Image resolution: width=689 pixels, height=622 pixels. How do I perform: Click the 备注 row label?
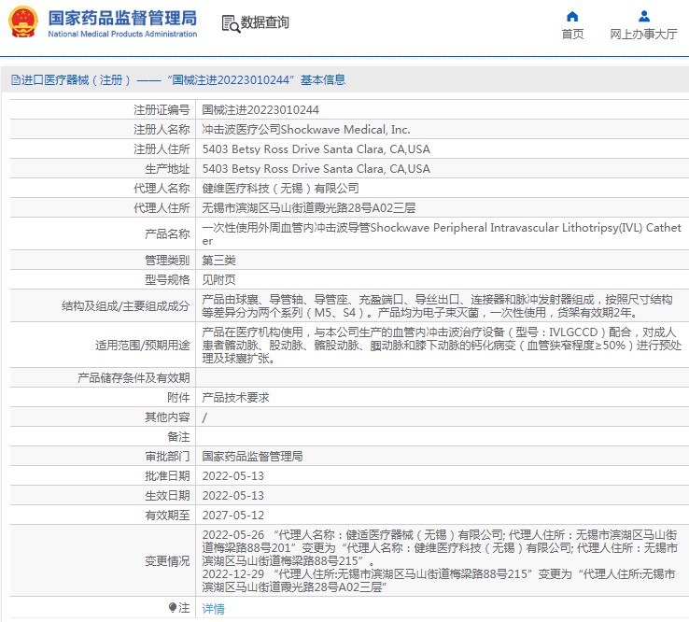click(178, 436)
